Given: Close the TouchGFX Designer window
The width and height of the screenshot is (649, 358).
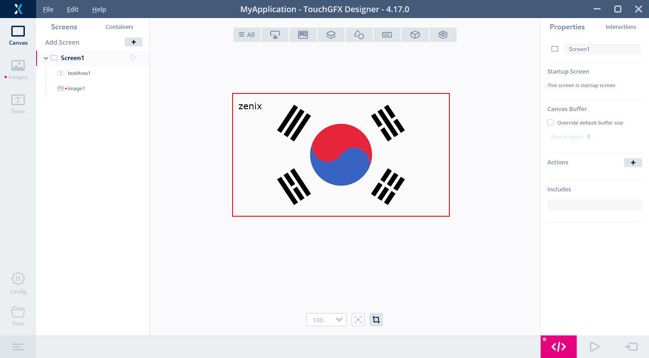Looking at the screenshot, I should 639,9.
